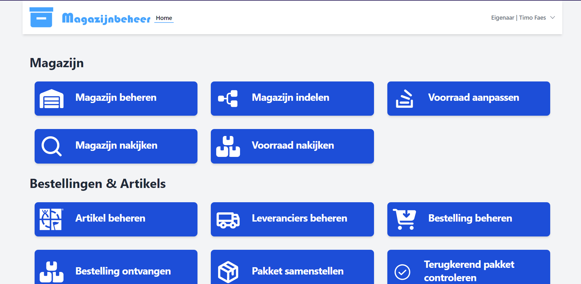Open the Magazijn beheren button label

tap(116, 97)
